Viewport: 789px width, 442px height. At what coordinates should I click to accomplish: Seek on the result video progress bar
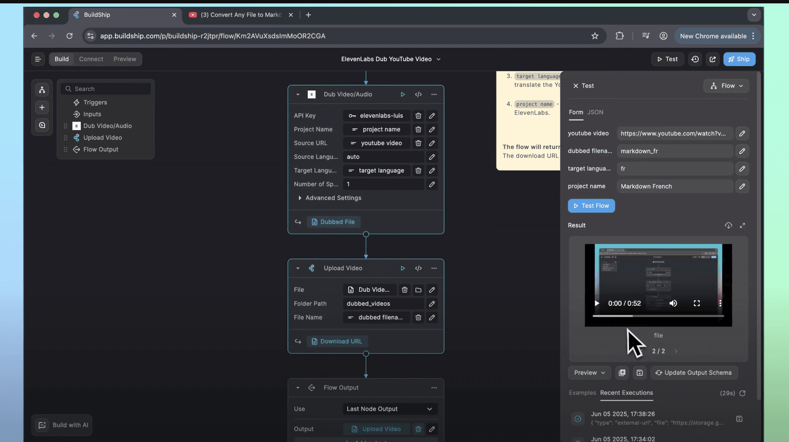658,316
